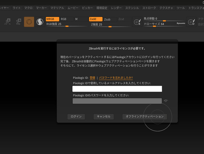Toggle Zadd sculpt mode
Image resolution: width=204 pixels, height=154 pixels.
96,19
